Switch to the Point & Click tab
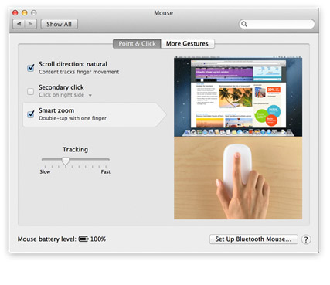 pos(137,44)
